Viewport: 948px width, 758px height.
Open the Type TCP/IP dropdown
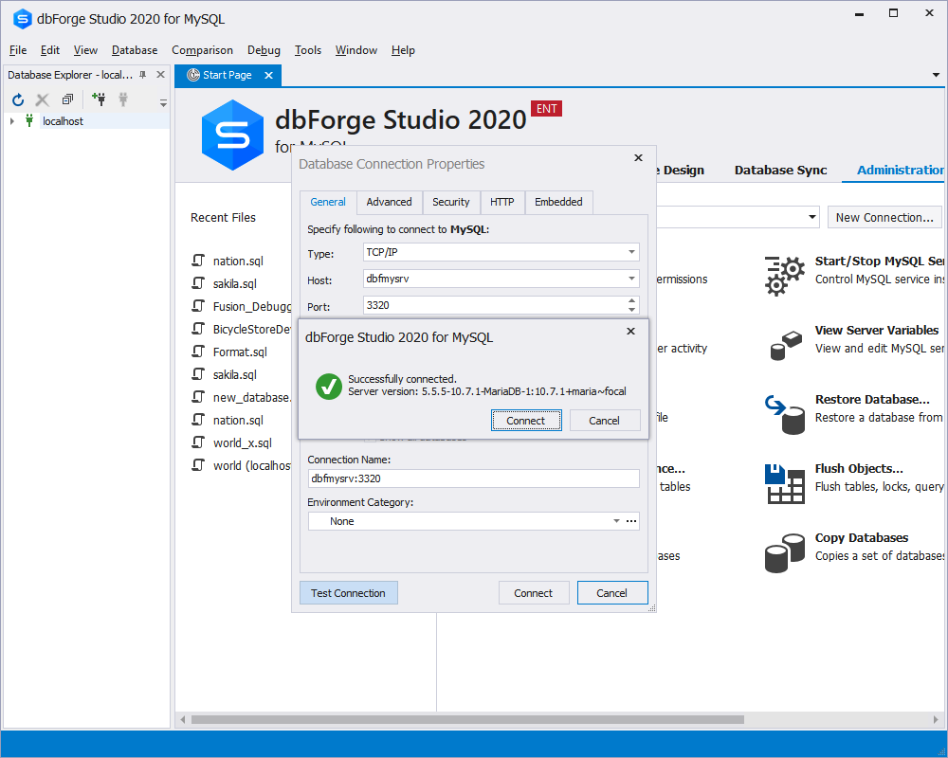tap(631, 252)
